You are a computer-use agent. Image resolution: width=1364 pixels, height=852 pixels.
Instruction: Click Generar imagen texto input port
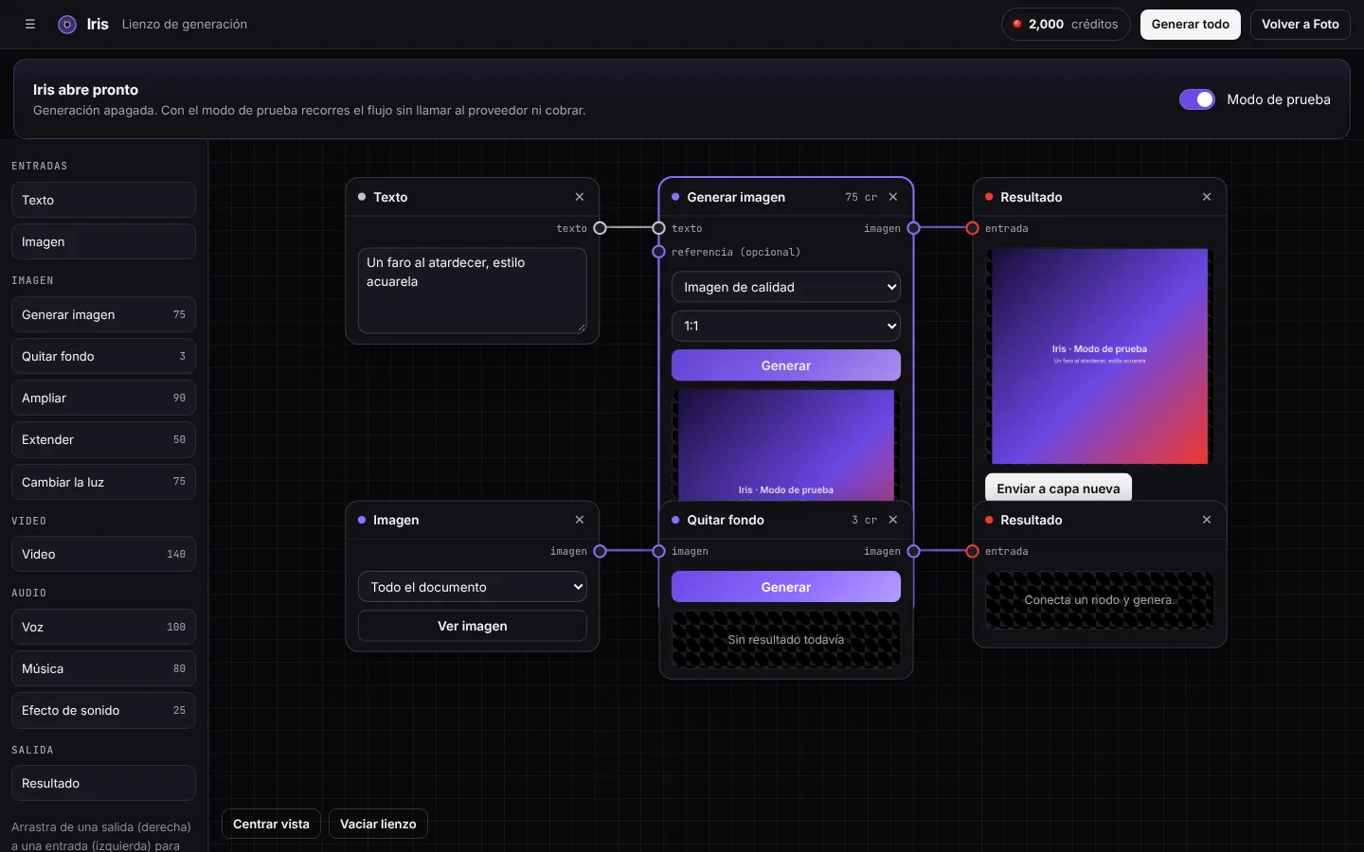pos(658,228)
